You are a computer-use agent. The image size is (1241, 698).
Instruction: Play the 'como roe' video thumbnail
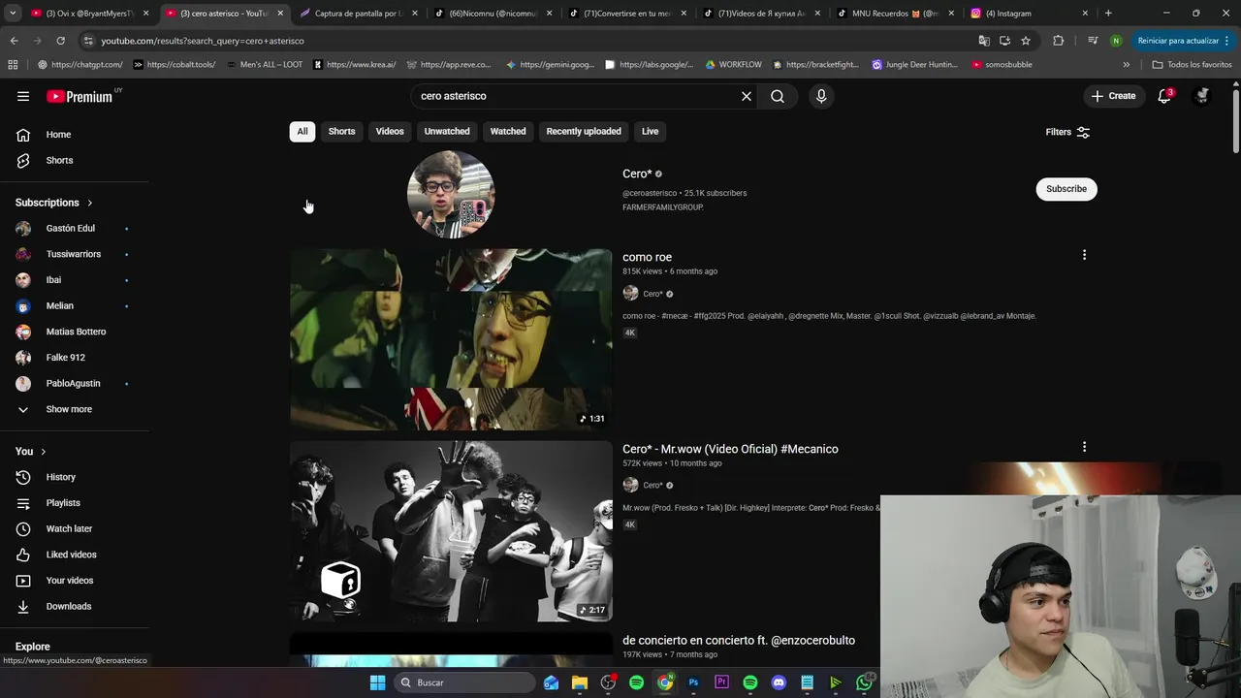(x=451, y=339)
